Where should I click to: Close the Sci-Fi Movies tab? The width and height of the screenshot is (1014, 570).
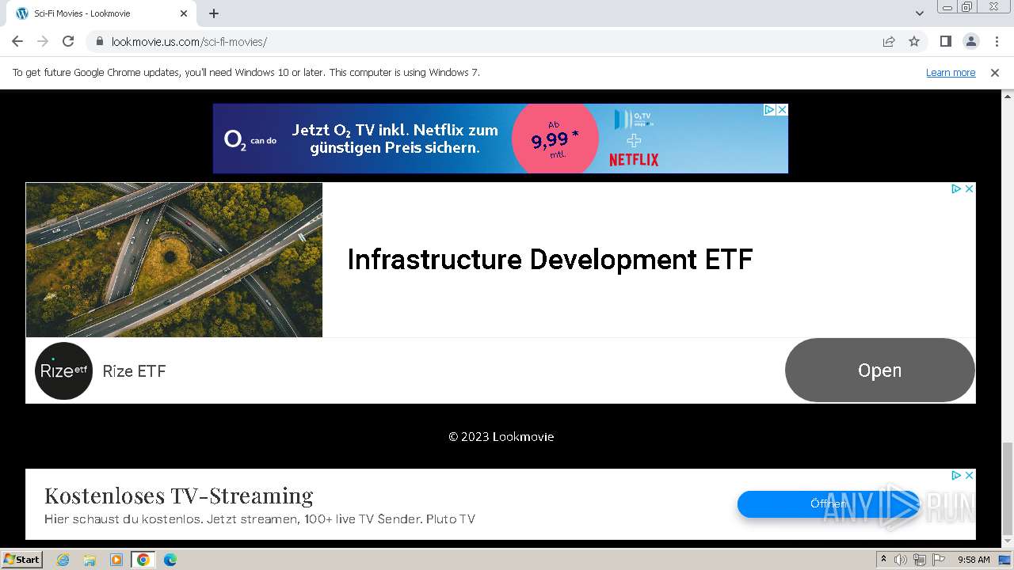[184, 13]
